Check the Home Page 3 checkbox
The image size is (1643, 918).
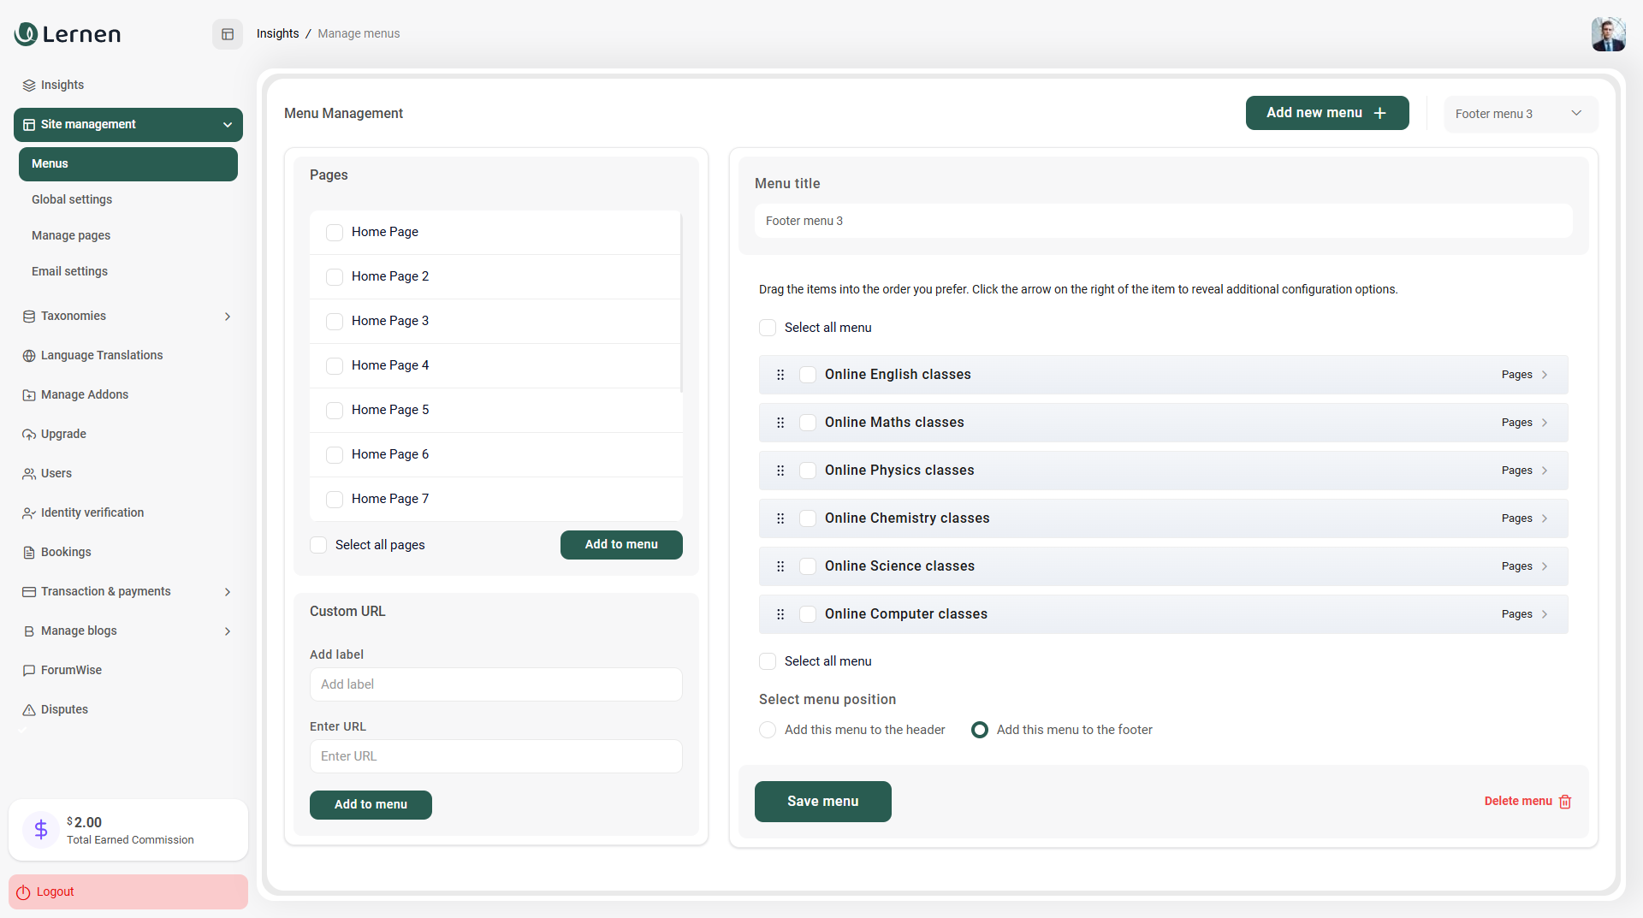pyautogui.click(x=335, y=321)
